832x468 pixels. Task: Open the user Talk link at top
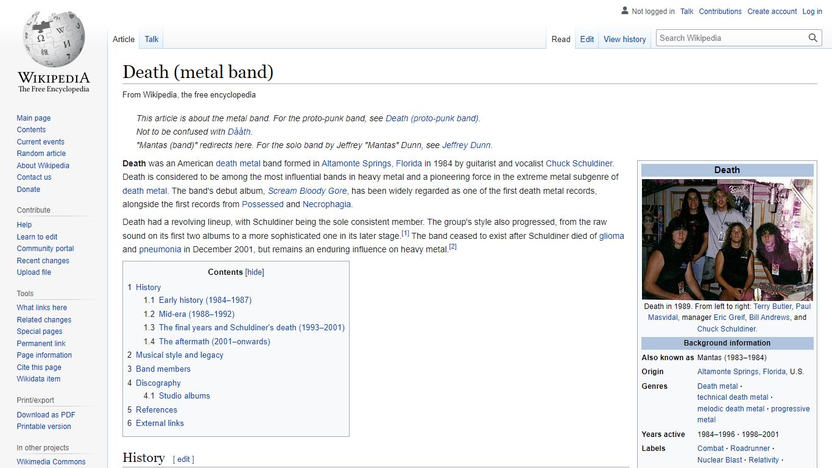(x=687, y=12)
